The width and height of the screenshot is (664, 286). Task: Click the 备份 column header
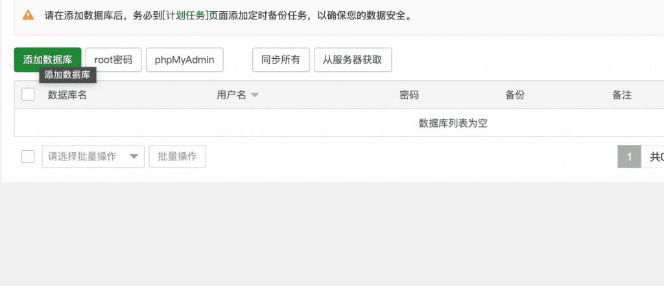point(515,94)
